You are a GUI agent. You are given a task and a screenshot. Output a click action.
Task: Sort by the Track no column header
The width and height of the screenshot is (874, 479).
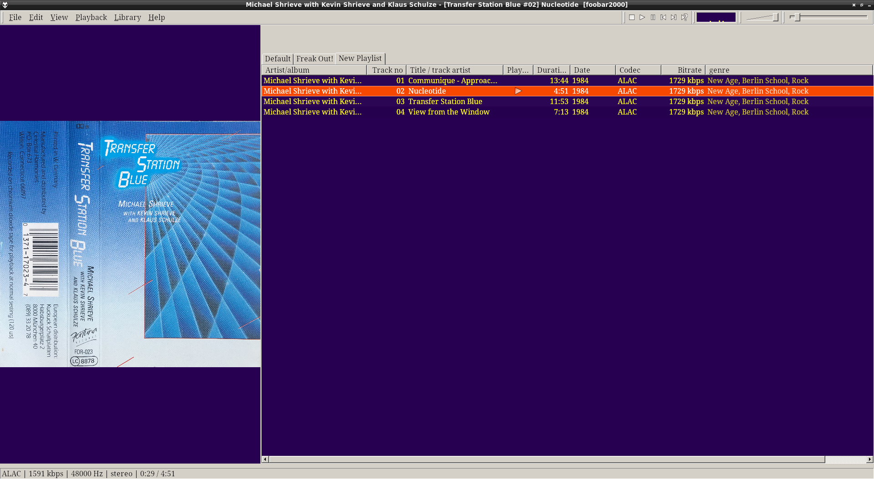tap(386, 70)
